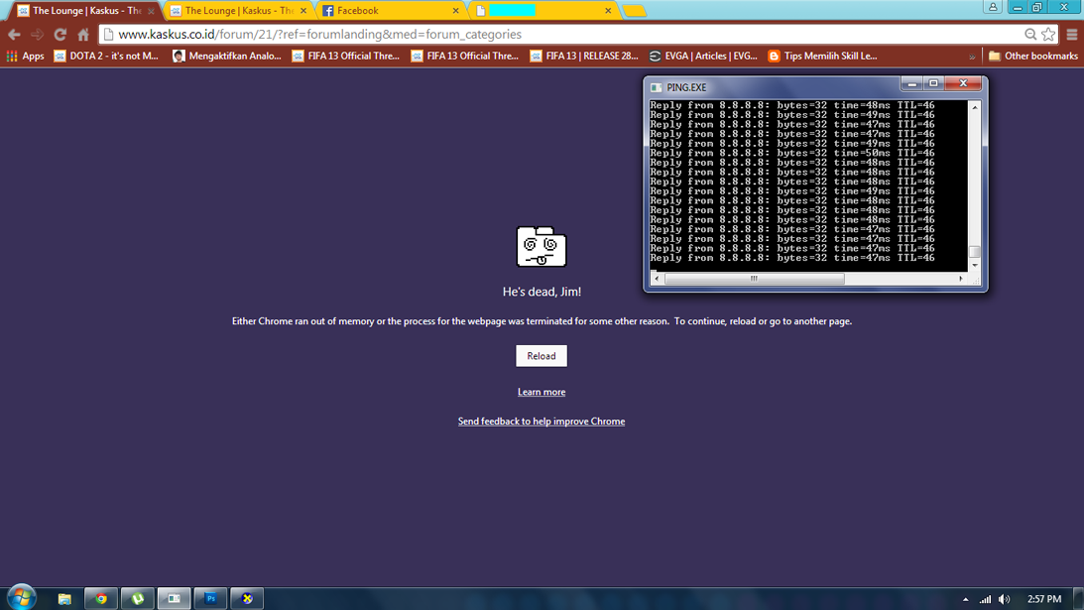The width and height of the screenshot is (1084, 610).
Task: Open uTorrent from taskbar
Action: 138,599
